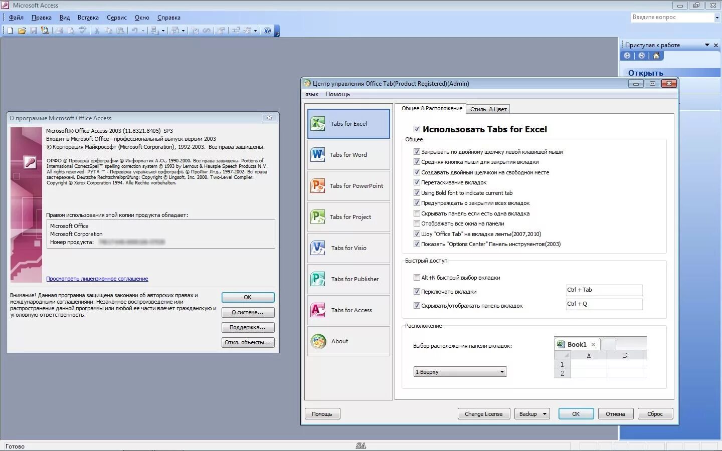Open the Сервис menu
Screen dimensions: 722x451
117,18
